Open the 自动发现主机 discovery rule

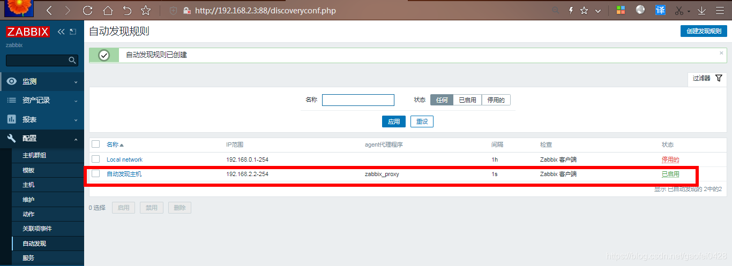124,174
